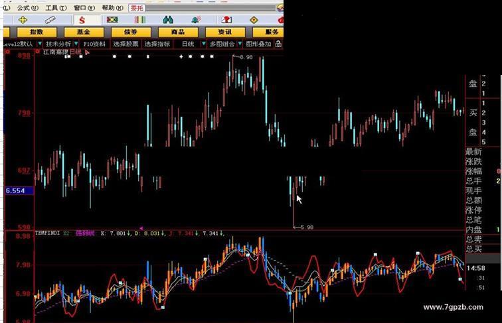
Task: Click the 最新 label in quote panel
Action: click(473, 152)
